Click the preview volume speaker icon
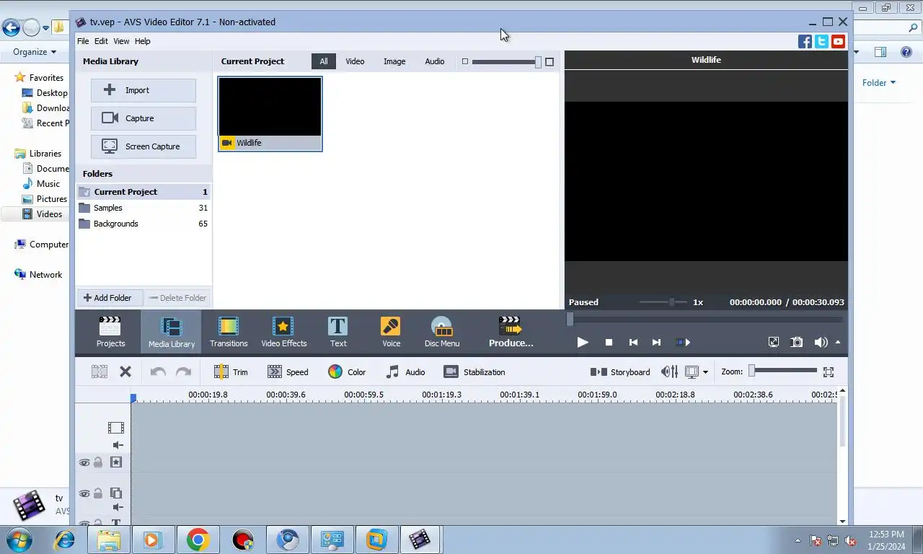This screenshot has width=923, height=554. [x=821, y=342]
